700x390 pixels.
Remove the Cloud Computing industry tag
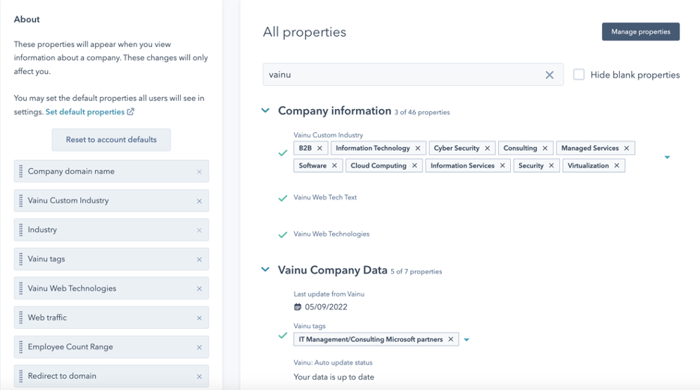[414, 166]
